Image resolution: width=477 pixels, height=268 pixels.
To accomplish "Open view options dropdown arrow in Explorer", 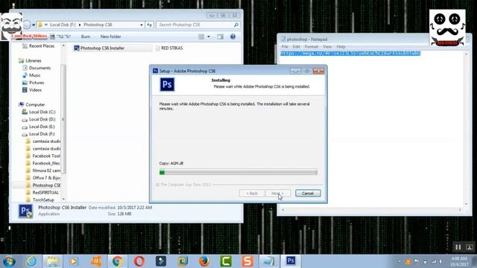I will point(209,36).
